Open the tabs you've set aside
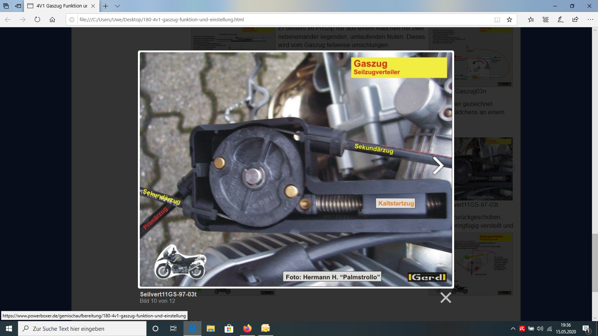This screenshot has height=336, width=598. [6, 6]
